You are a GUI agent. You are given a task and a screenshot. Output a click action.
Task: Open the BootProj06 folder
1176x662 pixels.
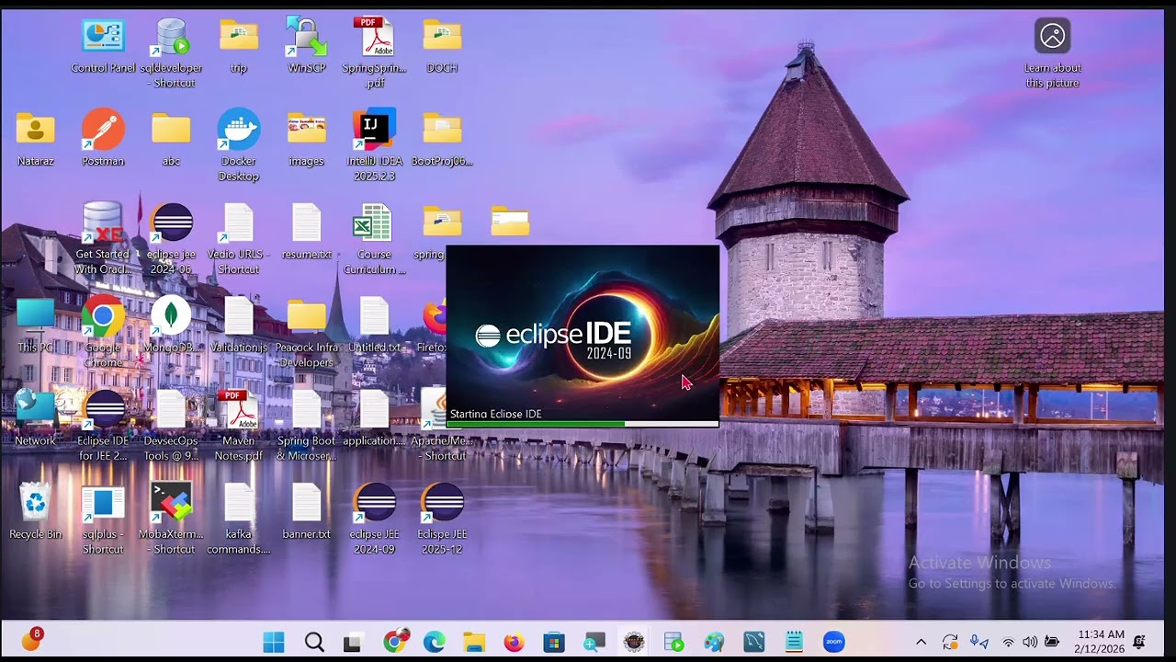tap(442, 139)
